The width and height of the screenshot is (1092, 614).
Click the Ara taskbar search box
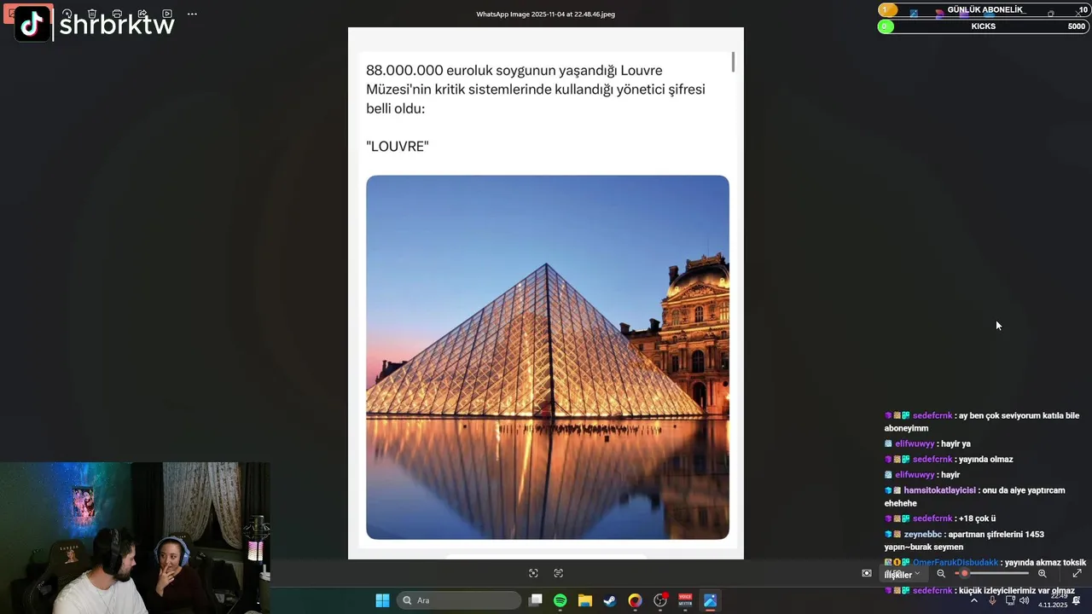460,600
